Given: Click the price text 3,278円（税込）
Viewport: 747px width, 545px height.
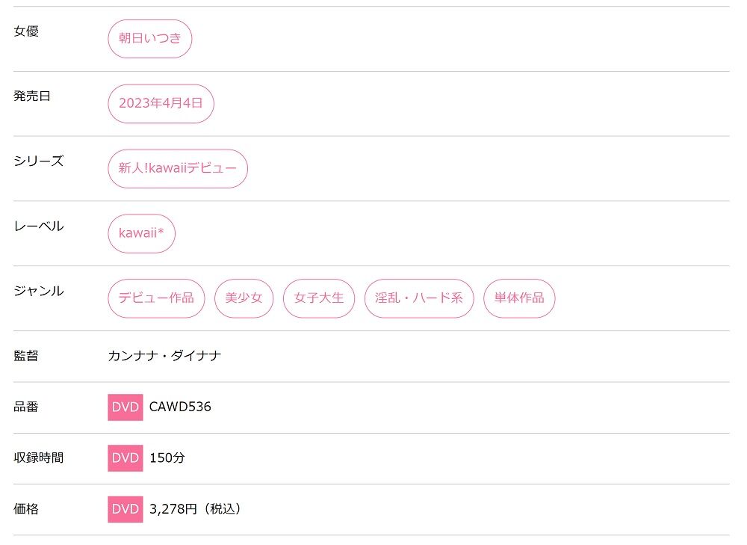Looking at the screenshot, I should [195, 509].
